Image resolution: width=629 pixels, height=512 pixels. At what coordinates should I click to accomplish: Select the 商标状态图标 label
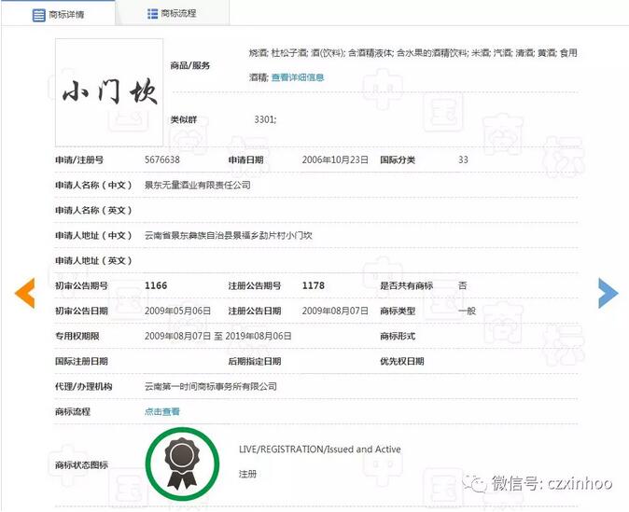[81, 464]
